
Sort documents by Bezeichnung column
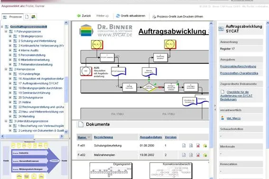tap(103, 137)
